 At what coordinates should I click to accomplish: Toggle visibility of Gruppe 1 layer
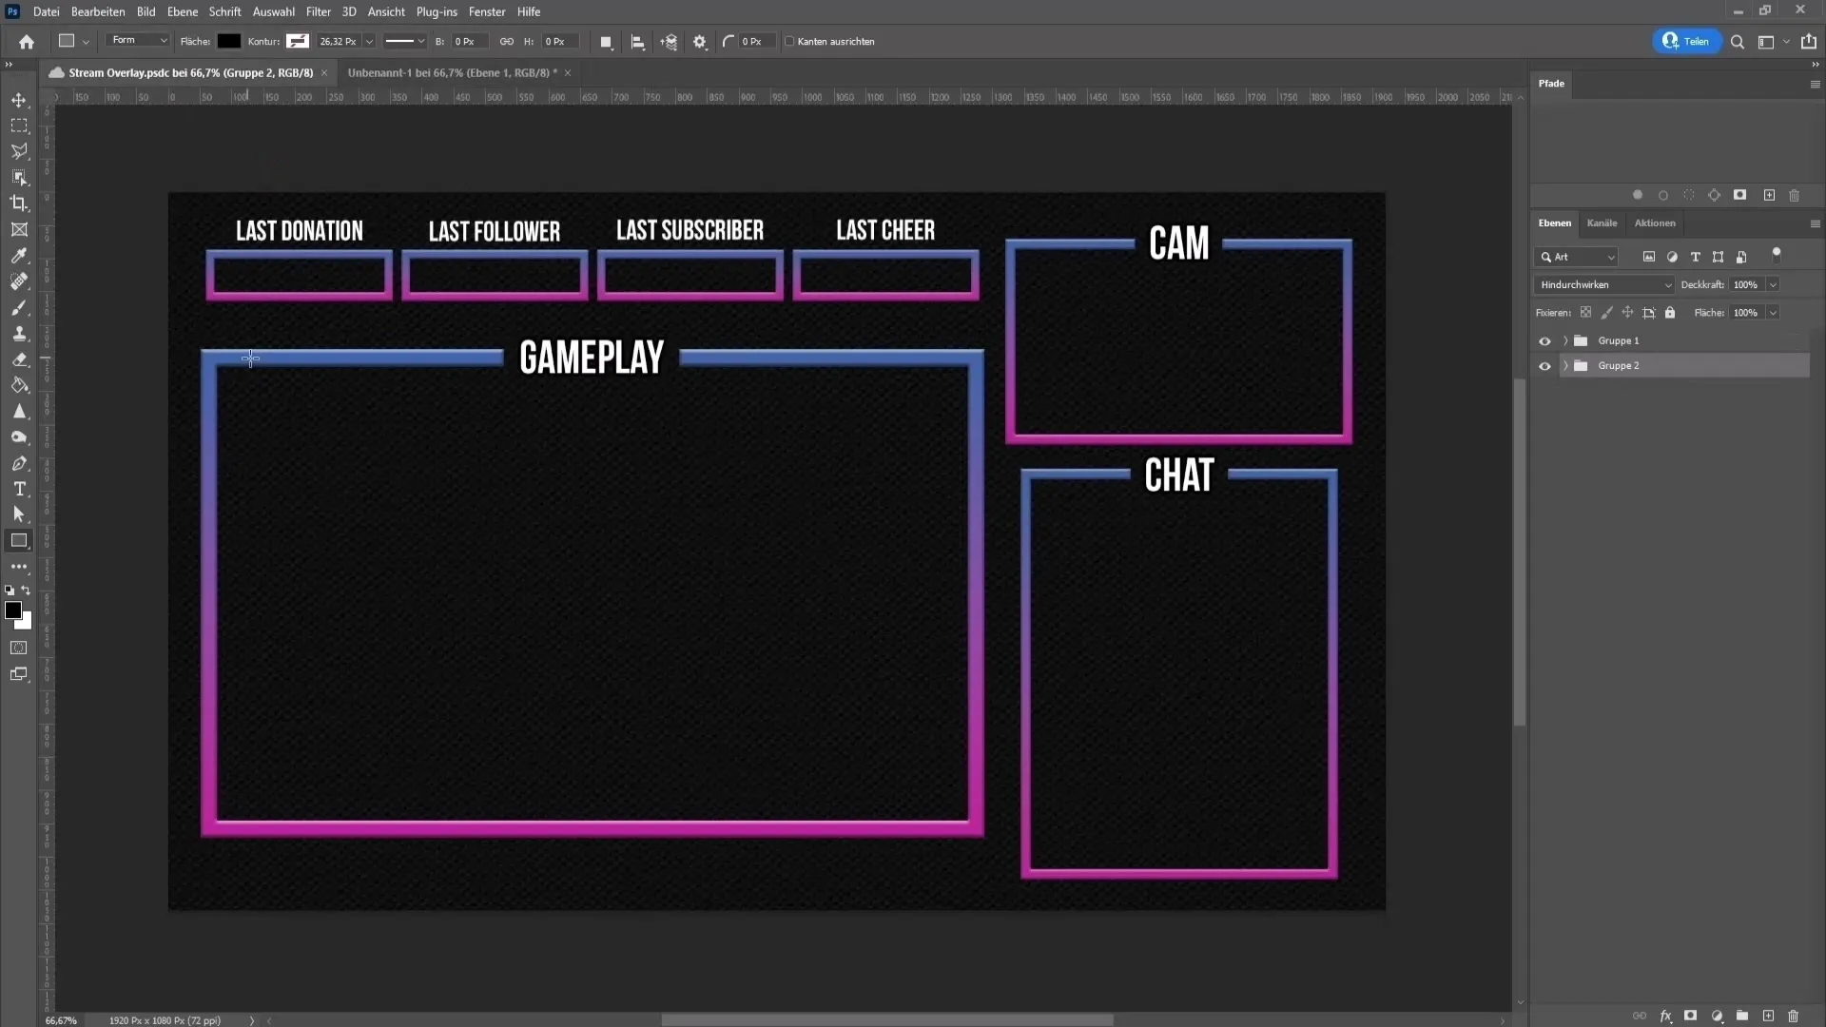pos(1544,341)
